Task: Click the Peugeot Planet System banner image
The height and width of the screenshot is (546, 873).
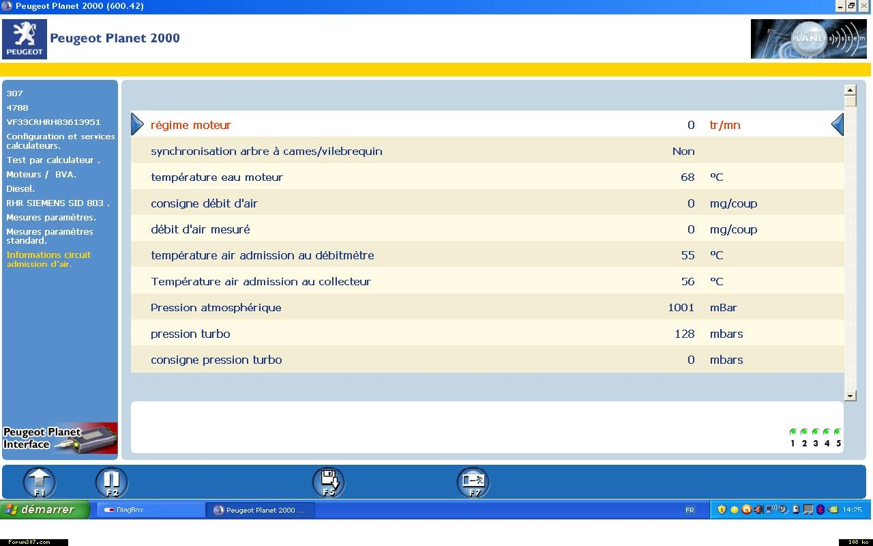Action: point(809,39)
